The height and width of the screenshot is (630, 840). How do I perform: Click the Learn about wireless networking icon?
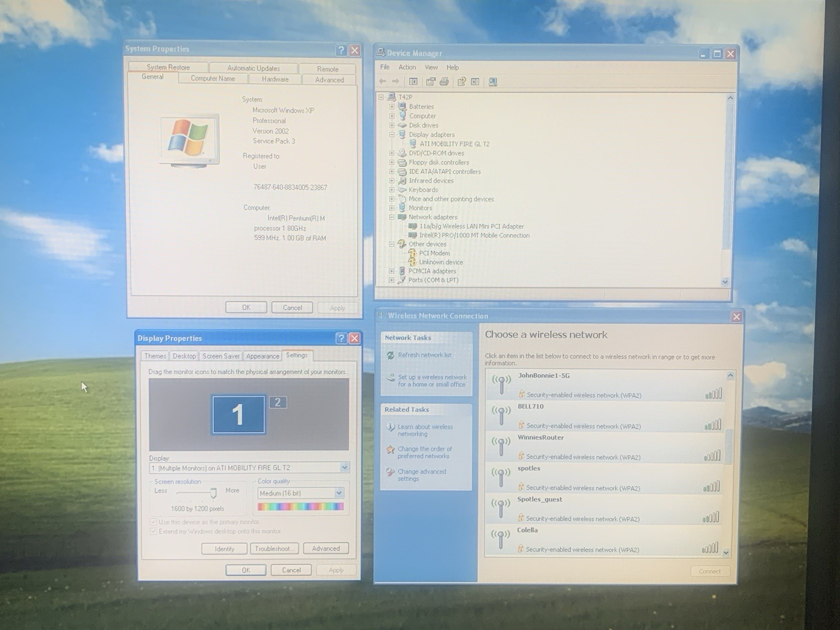pos(391,427)
